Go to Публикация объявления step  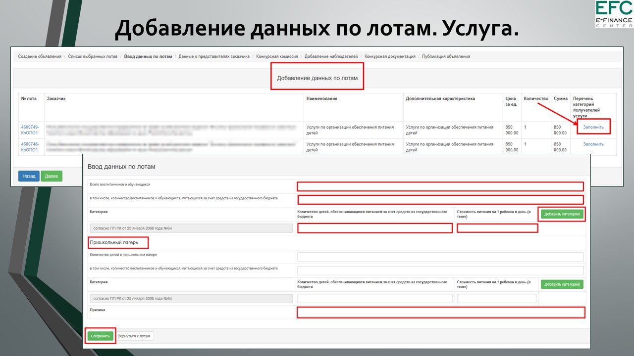point(446,56)
